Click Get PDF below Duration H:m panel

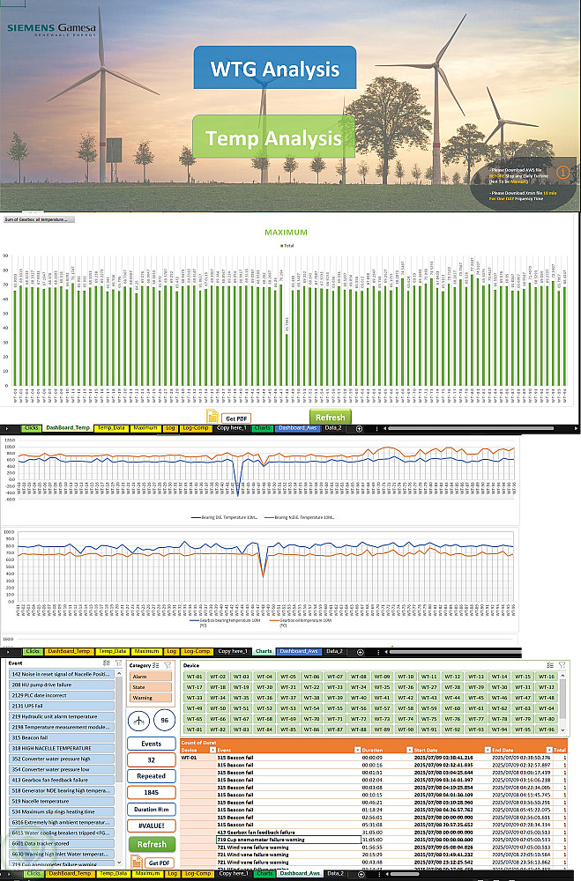[x=160, y=862]
